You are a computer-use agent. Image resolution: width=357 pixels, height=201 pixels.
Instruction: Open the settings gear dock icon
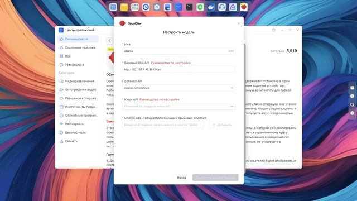coord(157,7)
